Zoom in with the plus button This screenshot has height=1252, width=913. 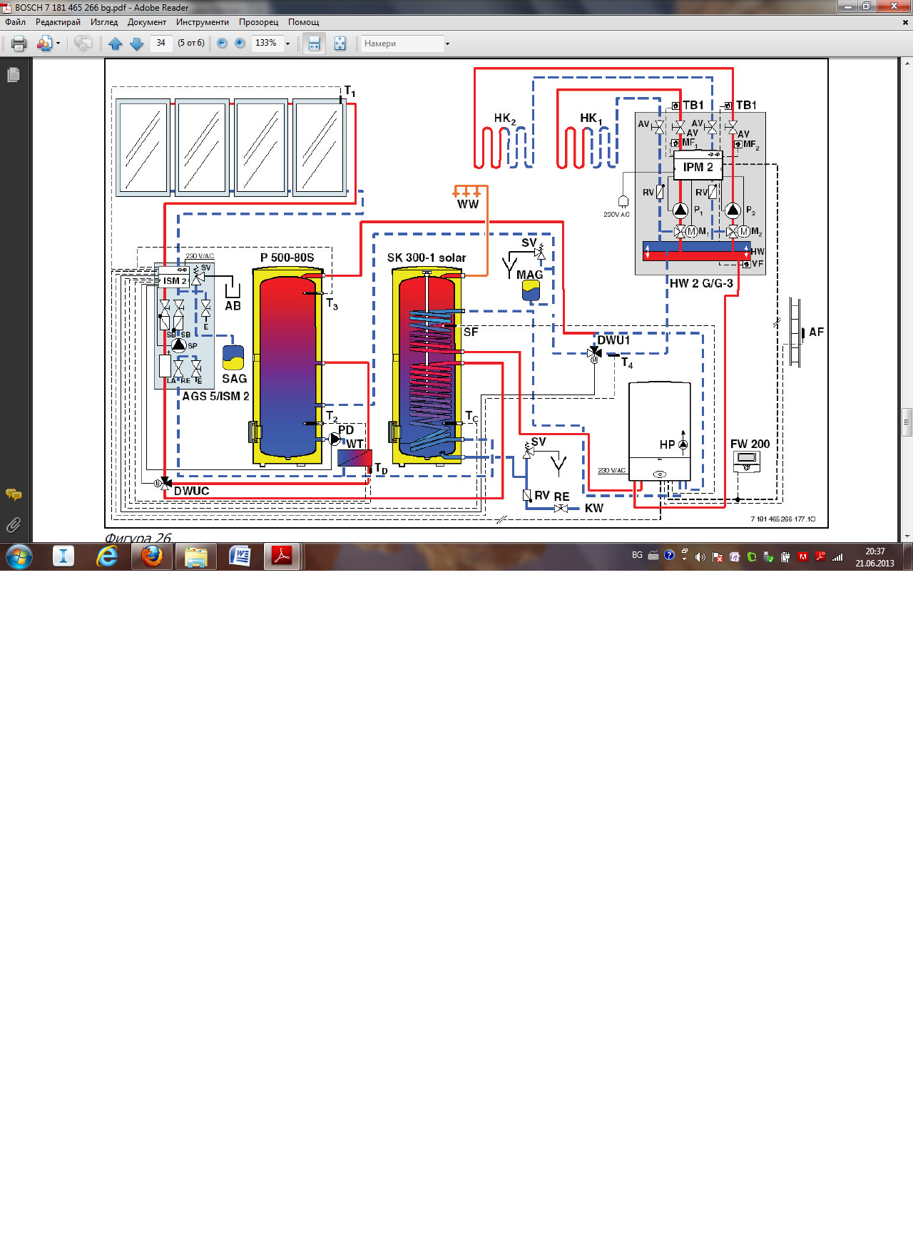tap(240, 44)
